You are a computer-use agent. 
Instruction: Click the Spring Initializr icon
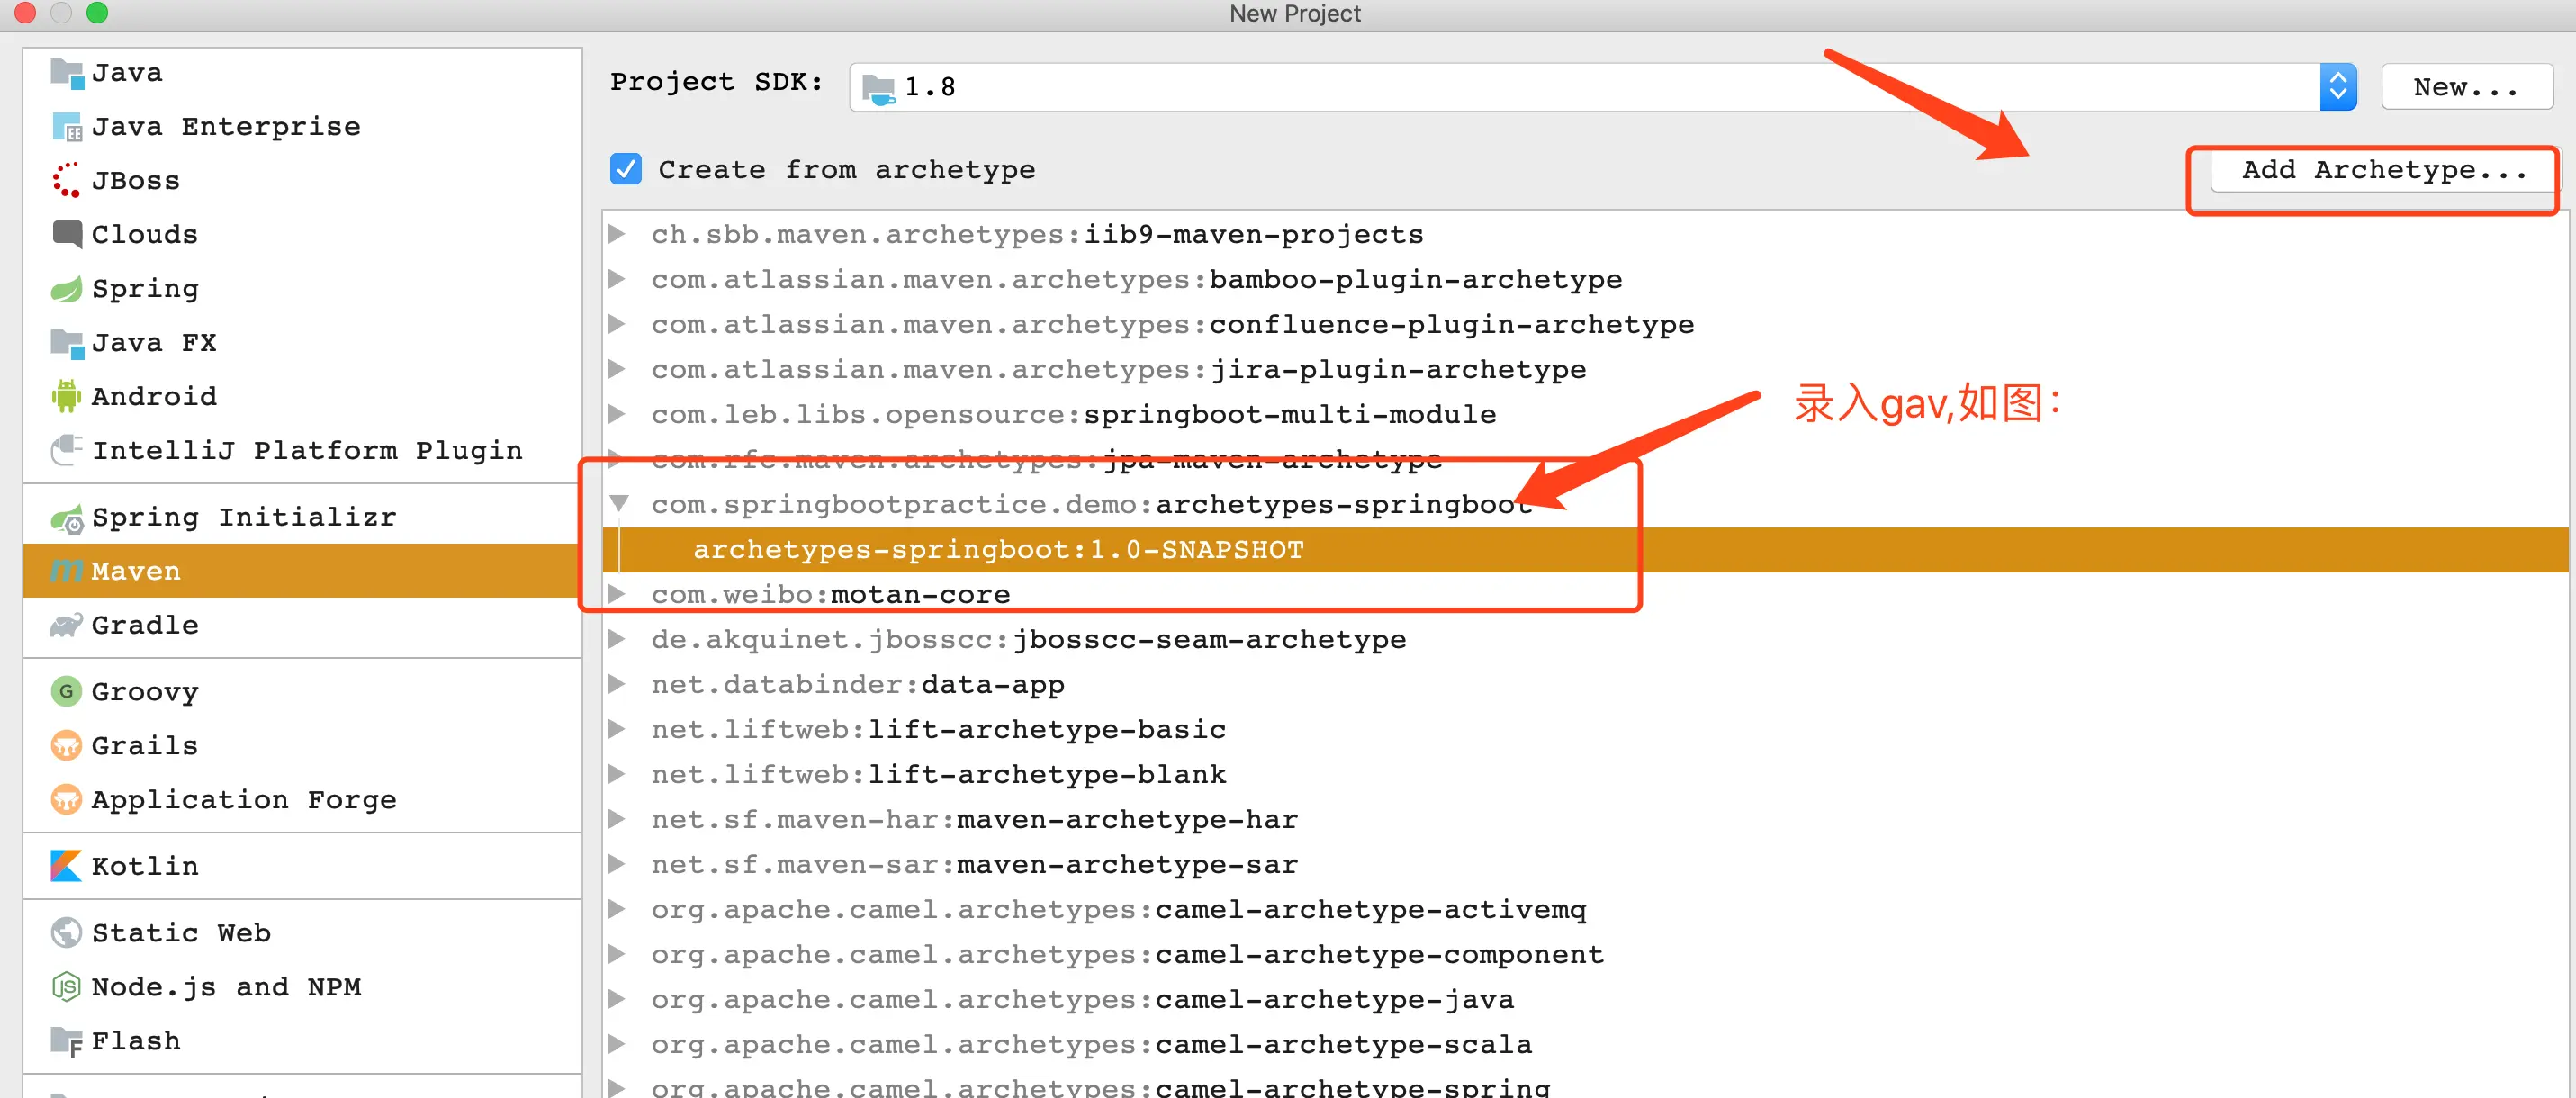66,518
